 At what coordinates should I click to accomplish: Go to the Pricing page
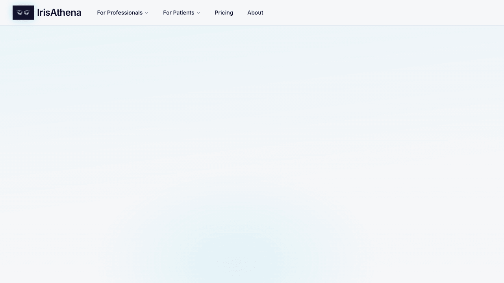224,13
